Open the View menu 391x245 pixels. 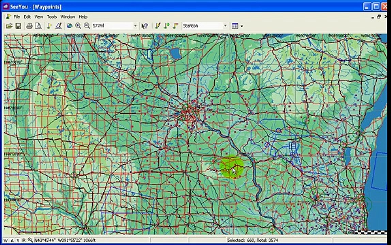(38, 17)
